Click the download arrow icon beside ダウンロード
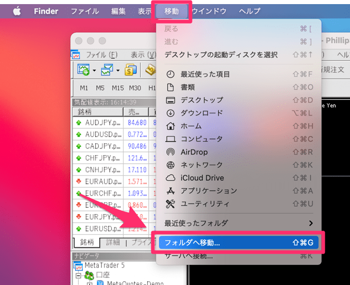Image resolution: width=350 pixels, height=285 pixels. click(x=170, y=113)
